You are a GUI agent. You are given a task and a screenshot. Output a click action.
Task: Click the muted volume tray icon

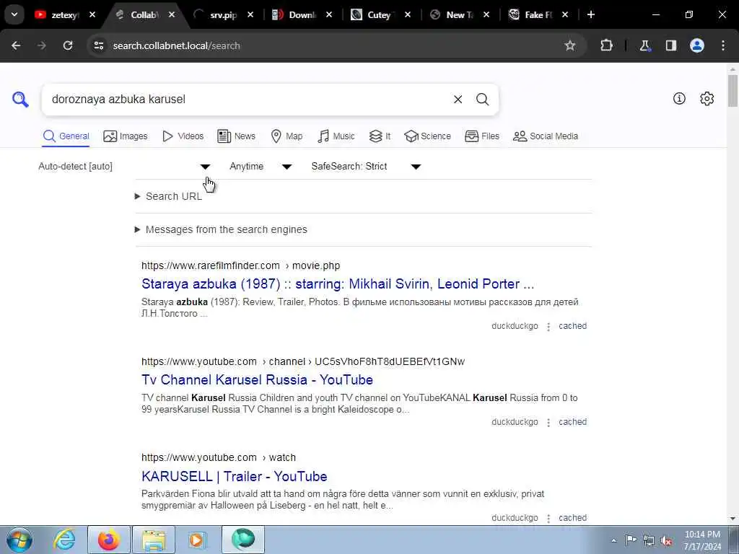(x=666, y=541)
